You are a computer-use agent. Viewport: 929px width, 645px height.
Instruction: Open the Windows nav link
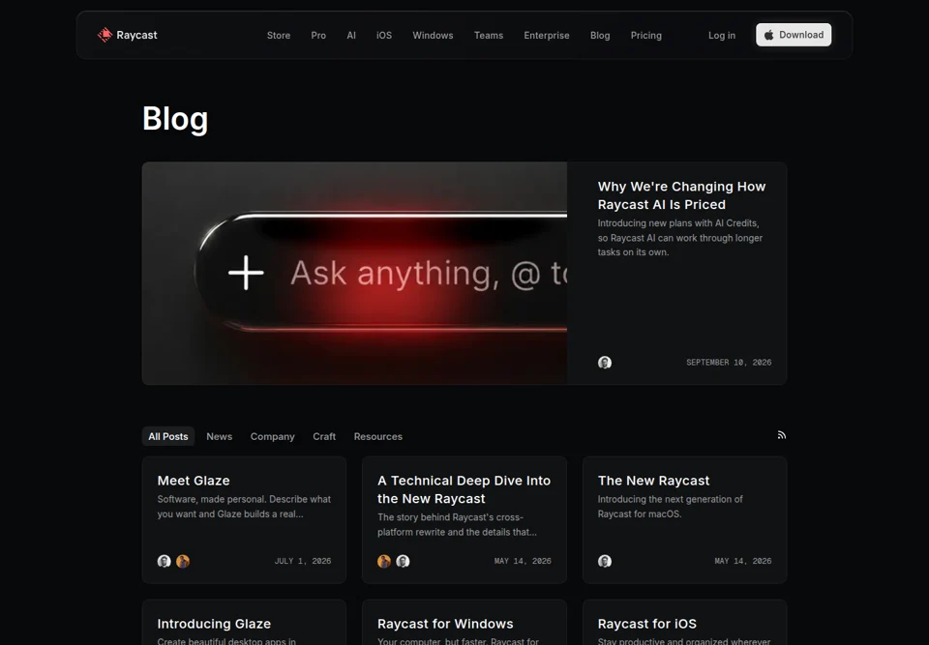(x=433, y=36)
